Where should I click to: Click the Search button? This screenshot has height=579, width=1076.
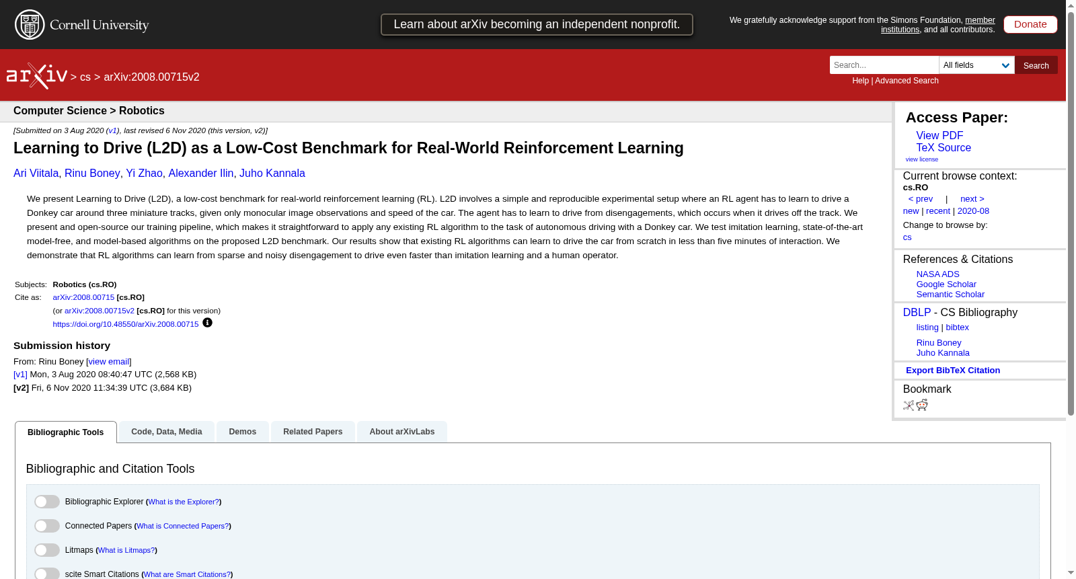(x=1036, y=65)
